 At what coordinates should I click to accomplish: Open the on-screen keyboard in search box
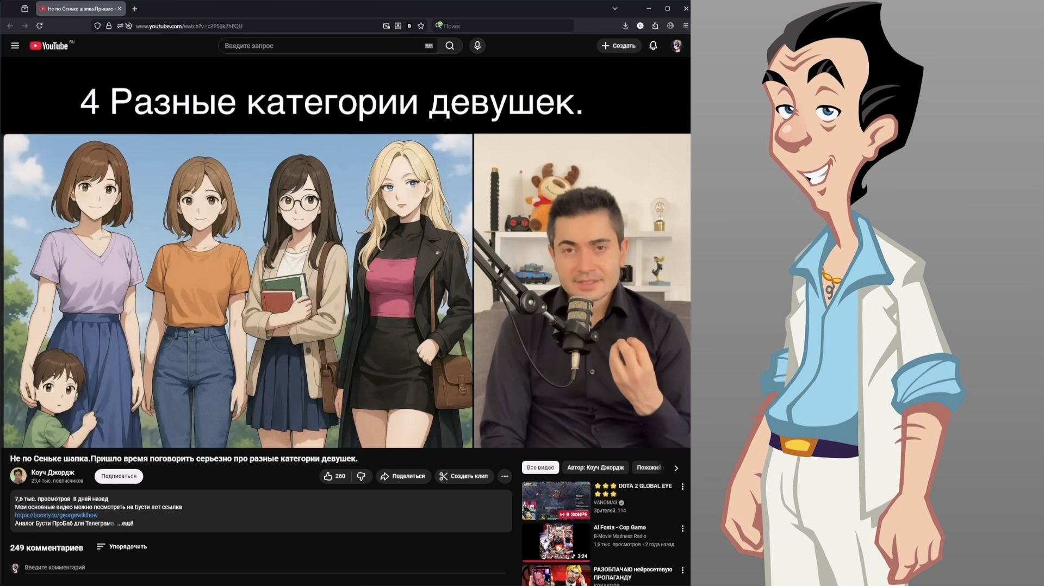(x=428, y=46)
